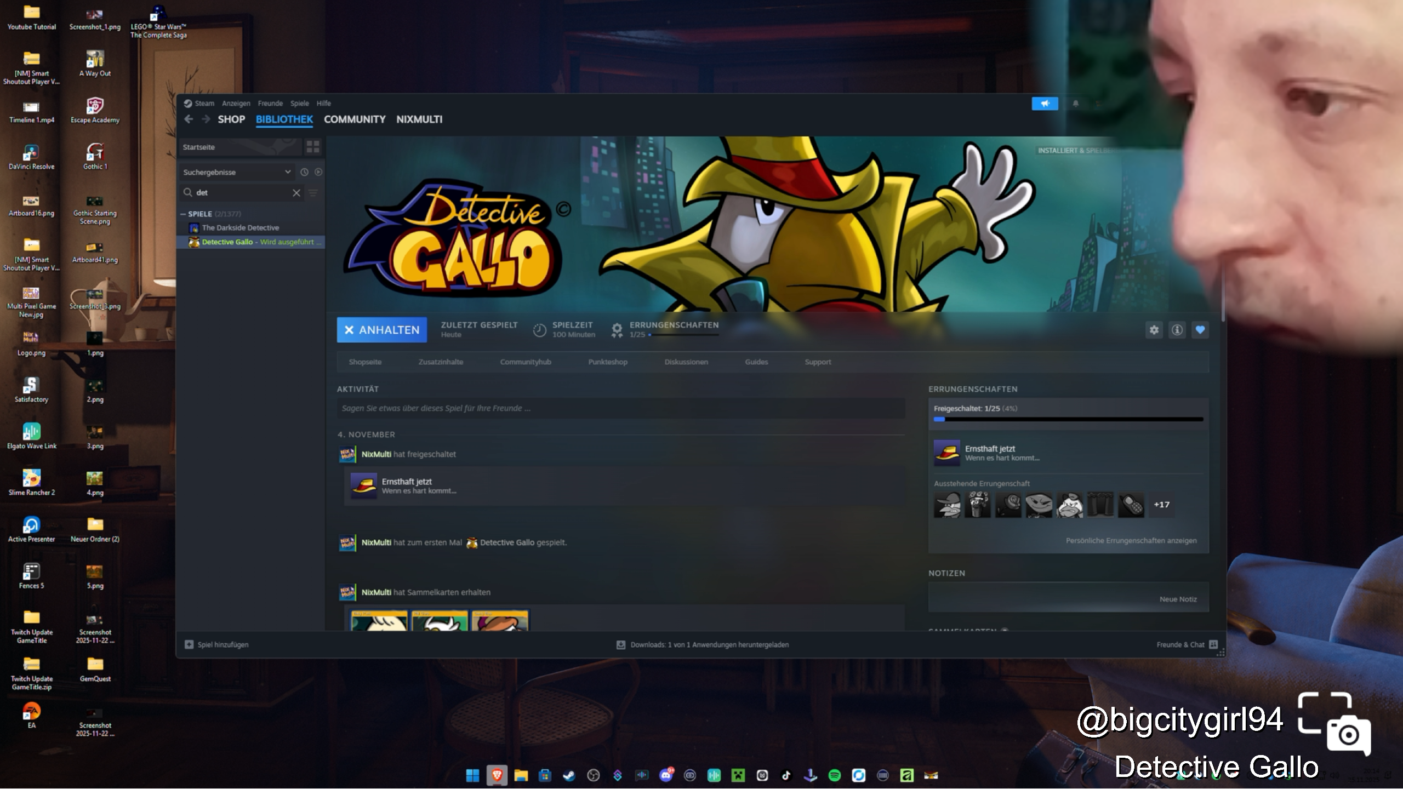Open the Communityhub link

pos(526,362)
